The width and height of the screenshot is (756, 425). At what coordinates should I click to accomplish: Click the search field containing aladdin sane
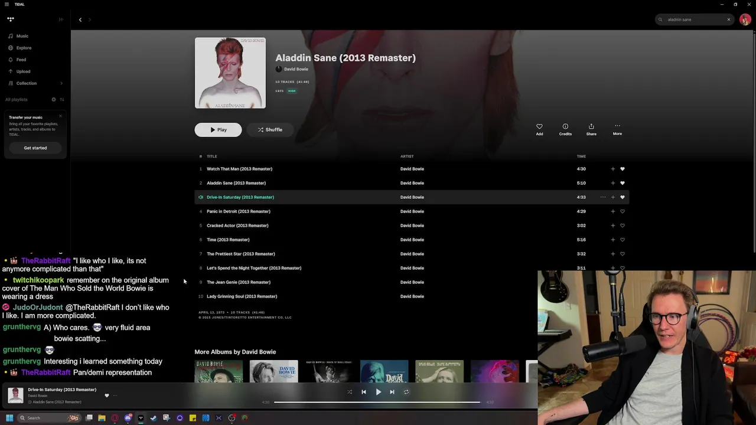point(694,19)
